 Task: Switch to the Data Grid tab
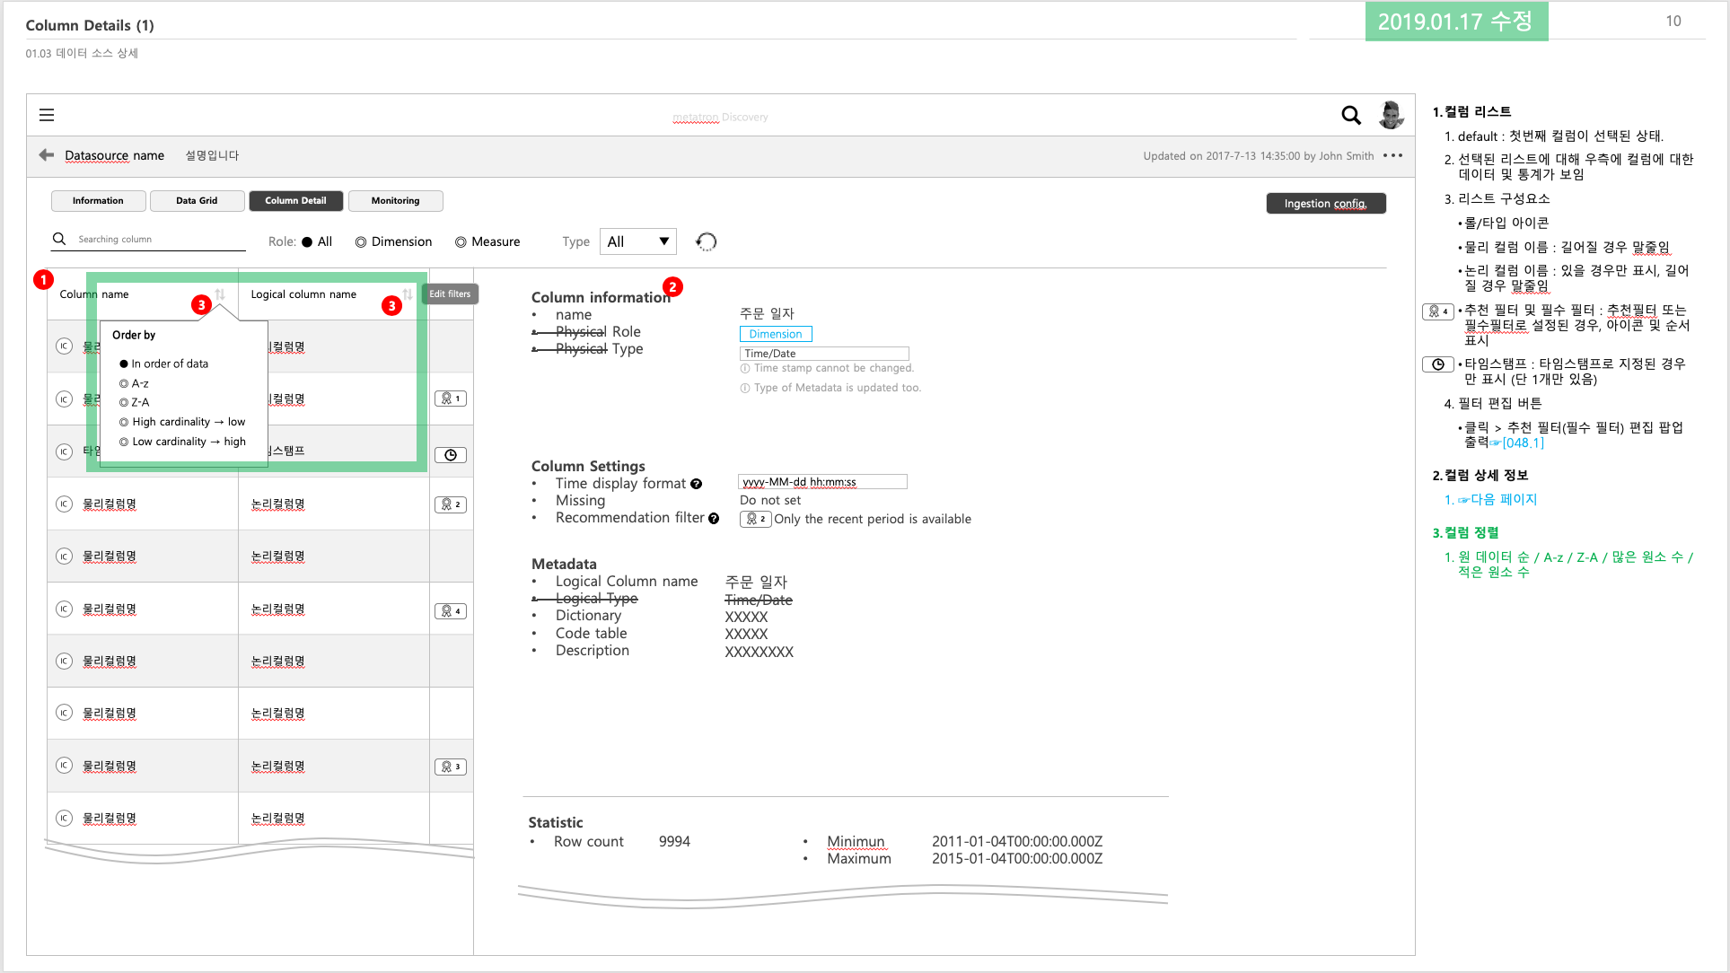coord(197,201)
